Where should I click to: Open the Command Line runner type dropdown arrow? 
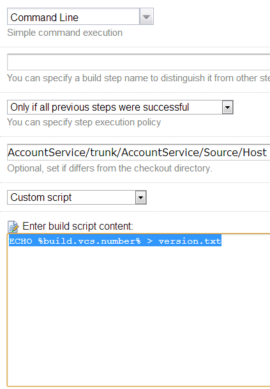(147, 17)
